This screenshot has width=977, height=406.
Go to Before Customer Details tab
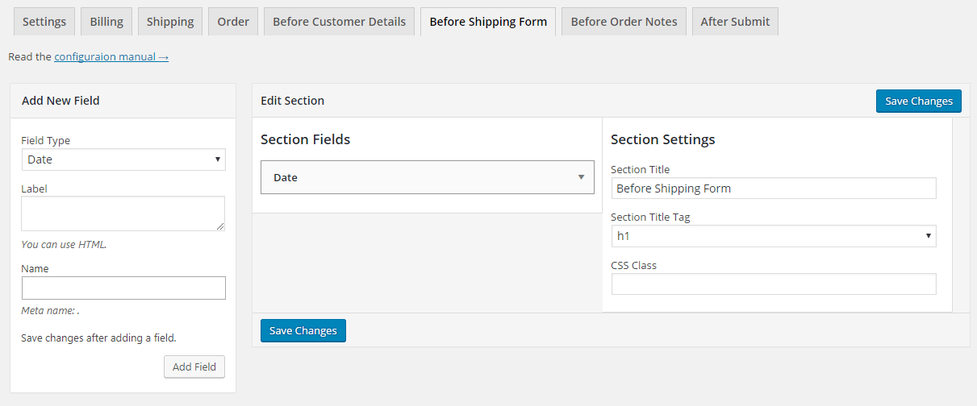[340, 22]
